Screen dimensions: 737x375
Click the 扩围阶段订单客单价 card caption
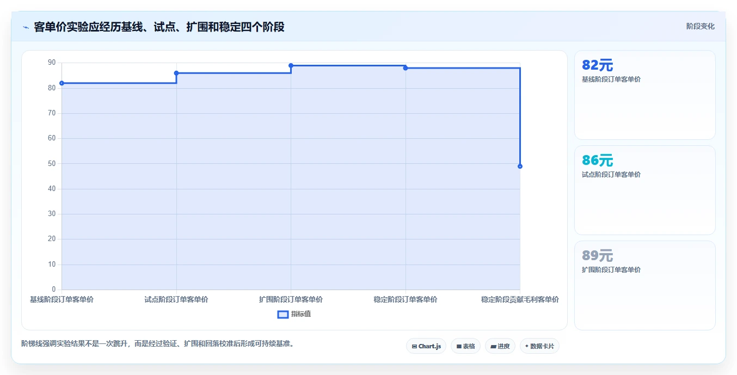(x=611, y=270)
